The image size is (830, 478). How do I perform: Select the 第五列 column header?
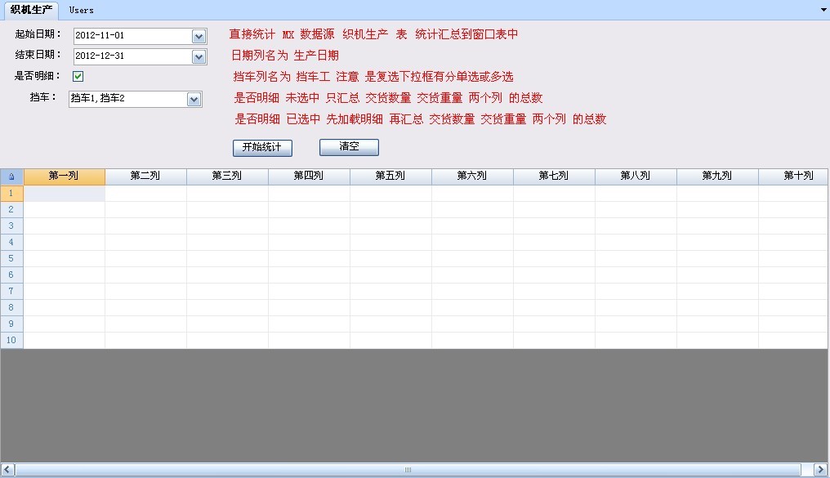pyautogui.click(x=390, y=176)
